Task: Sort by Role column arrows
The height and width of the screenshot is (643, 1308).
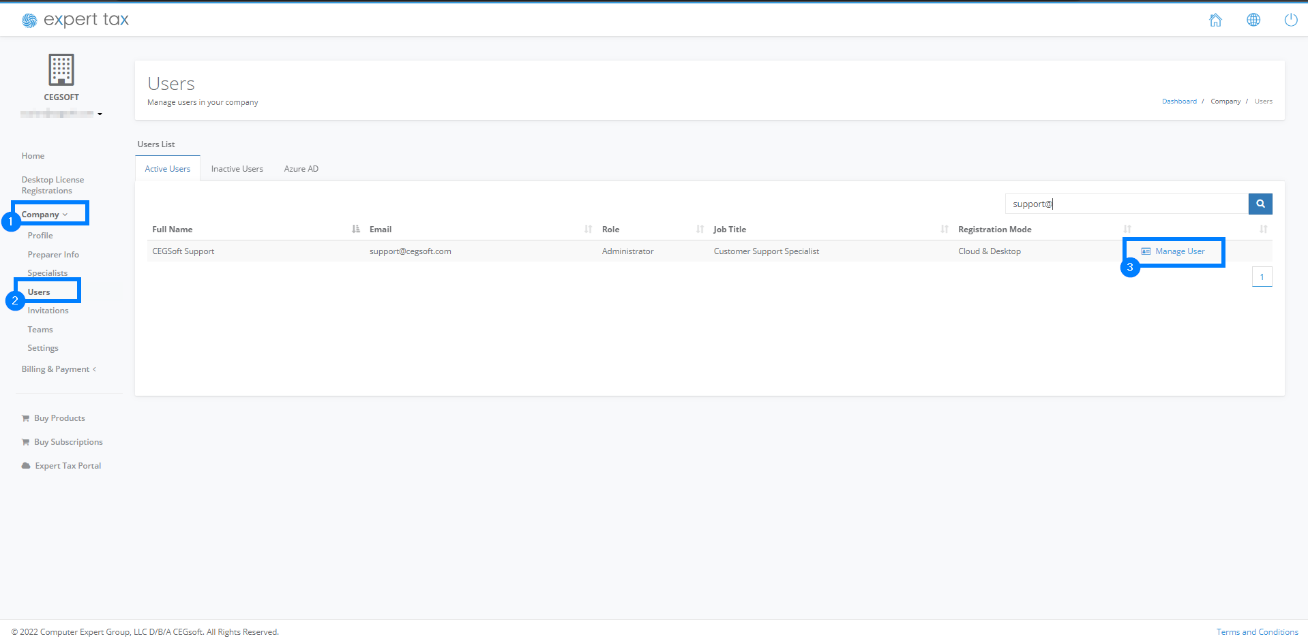Action: tap(700, 230)
